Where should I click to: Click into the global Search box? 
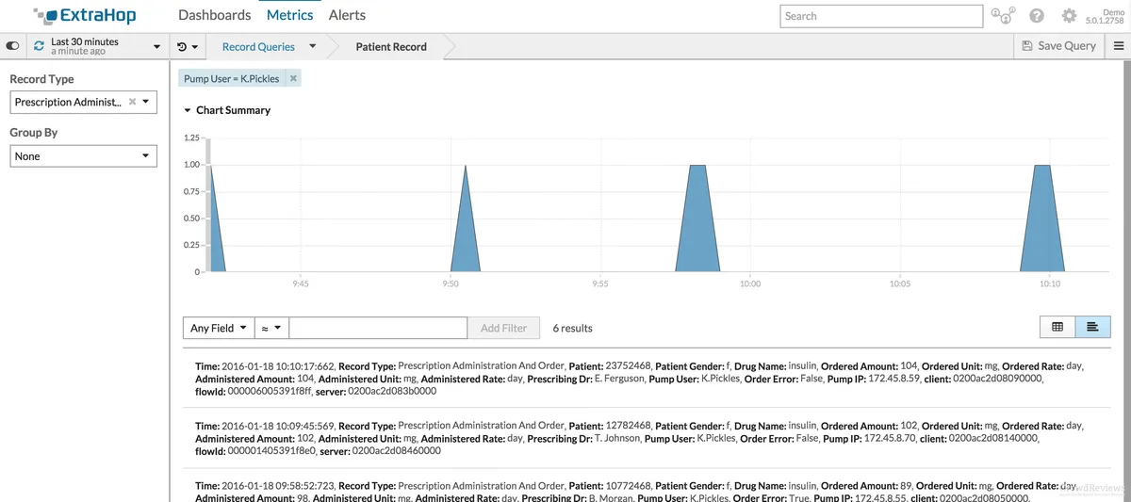881,16
